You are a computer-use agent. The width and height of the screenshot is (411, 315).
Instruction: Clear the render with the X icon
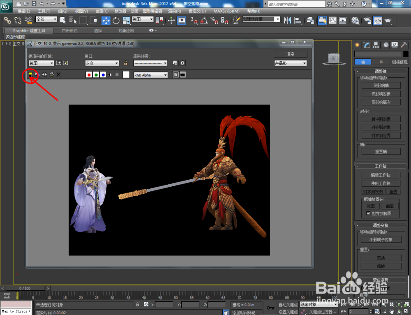(x=58, y=74)
